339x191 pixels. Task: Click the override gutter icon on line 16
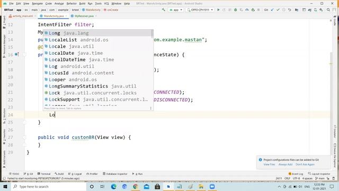point(16,54)
